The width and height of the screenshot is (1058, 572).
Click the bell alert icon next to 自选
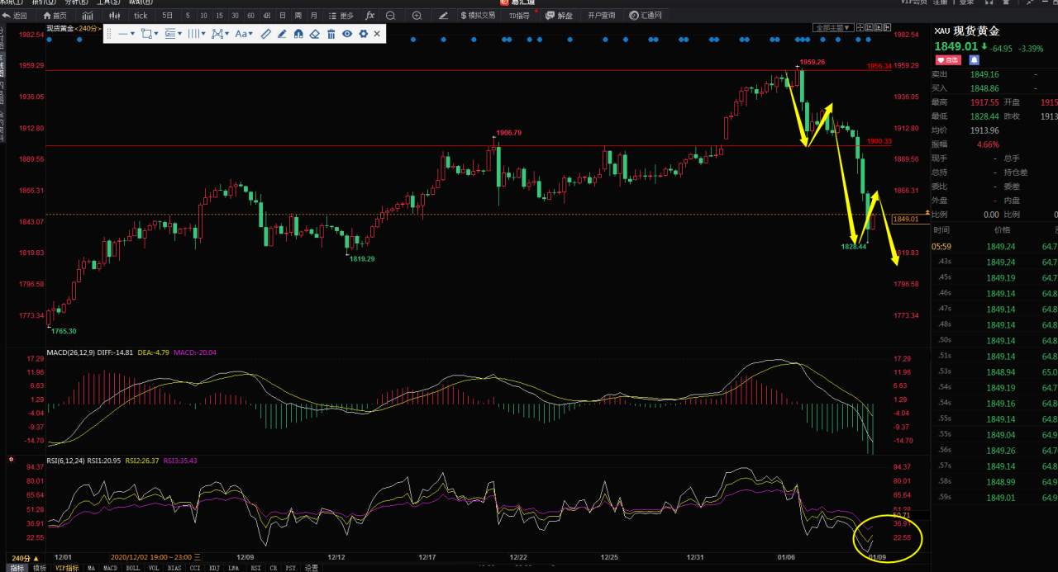(x=974, y=60)
